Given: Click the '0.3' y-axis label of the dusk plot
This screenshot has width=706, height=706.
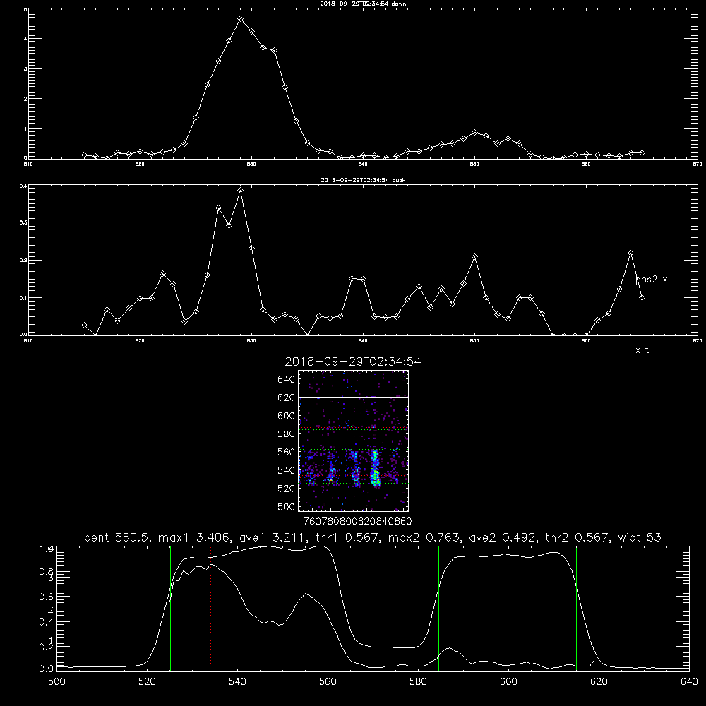Looking at the screenshot, I should click(x=23, y=222).
